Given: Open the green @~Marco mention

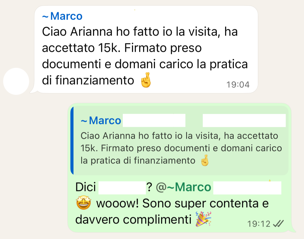Looking at the screenshot, I should click(183, 187).
